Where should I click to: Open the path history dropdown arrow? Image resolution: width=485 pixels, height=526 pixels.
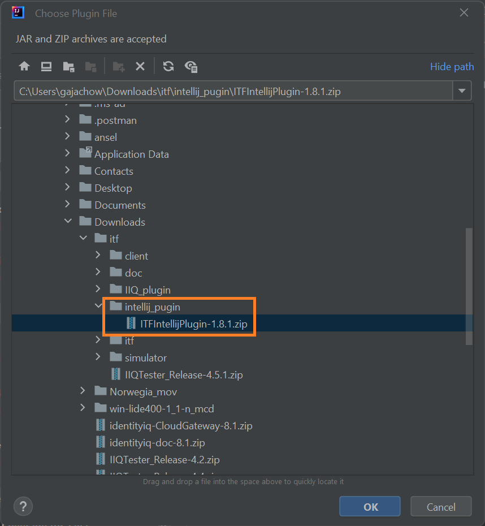(x=462, y=90)
